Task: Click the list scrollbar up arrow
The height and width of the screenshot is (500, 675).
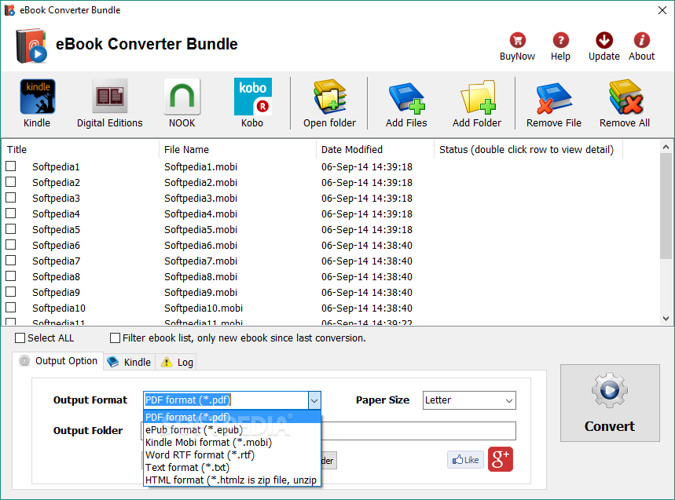Action: click(x=666, y=147)
